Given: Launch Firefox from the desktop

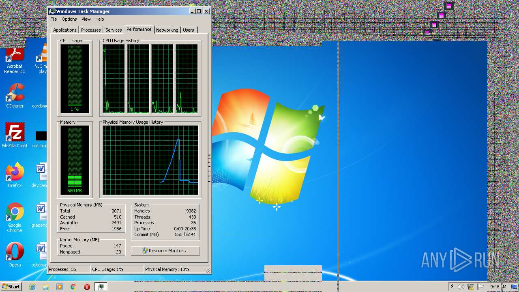Looking at the screenshot, I should tap(15, 175).
